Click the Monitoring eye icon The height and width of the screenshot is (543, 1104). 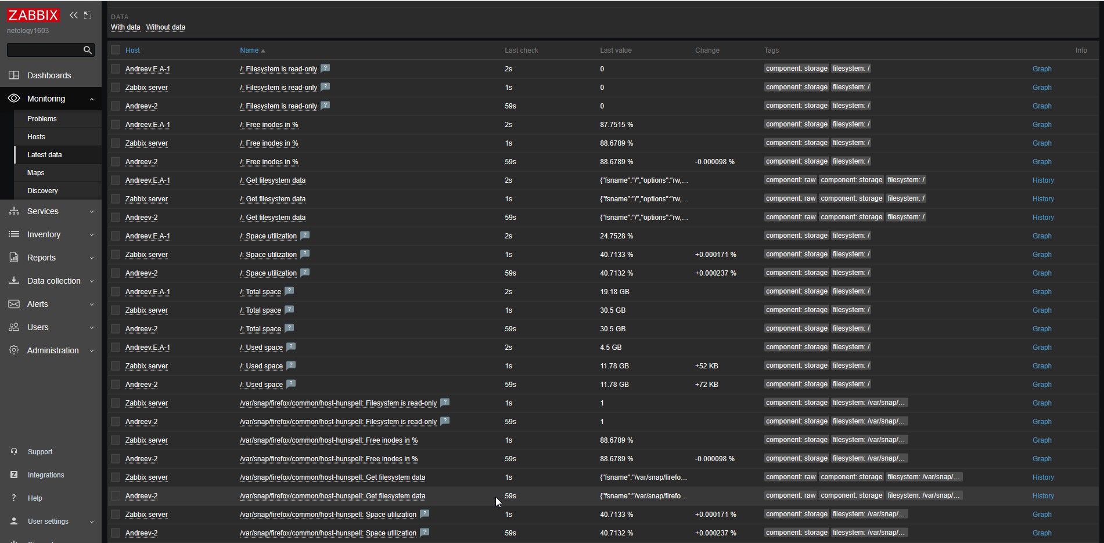tap(13, 99)
